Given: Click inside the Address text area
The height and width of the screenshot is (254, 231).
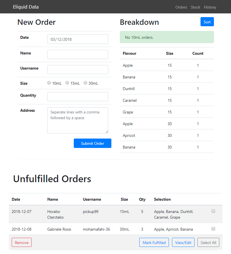Looking at the screenshot, I should click(x=78, y=120).
